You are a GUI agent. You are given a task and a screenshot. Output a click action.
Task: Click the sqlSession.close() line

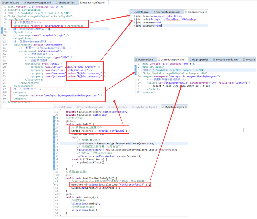(x=85, y=210)
